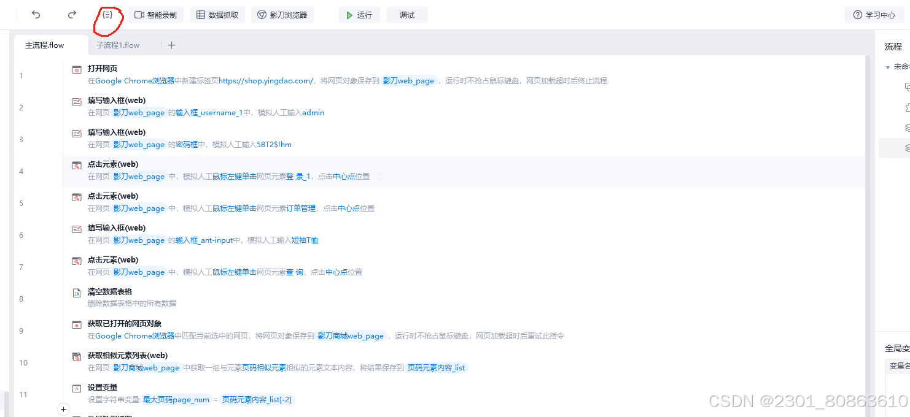Click the Google Chrome浏览器 option in step 9
This screenshot has width=910, height=417.
pyautogui.click(x=135, y=335)
